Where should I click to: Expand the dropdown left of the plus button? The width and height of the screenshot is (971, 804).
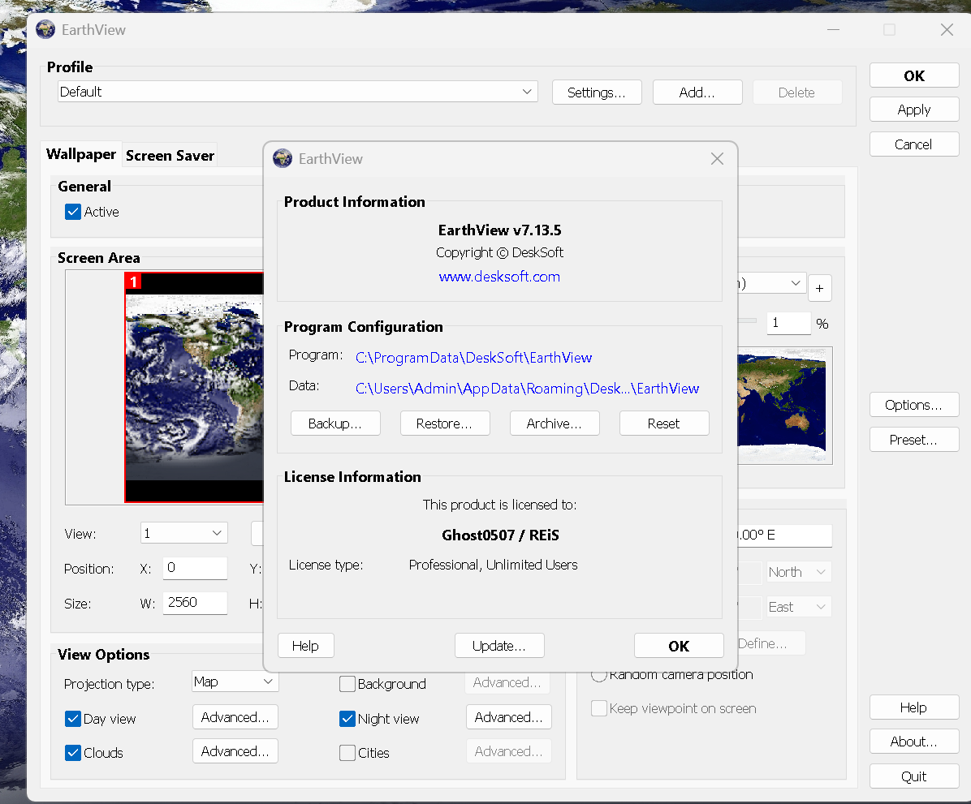tap(771, 283)
